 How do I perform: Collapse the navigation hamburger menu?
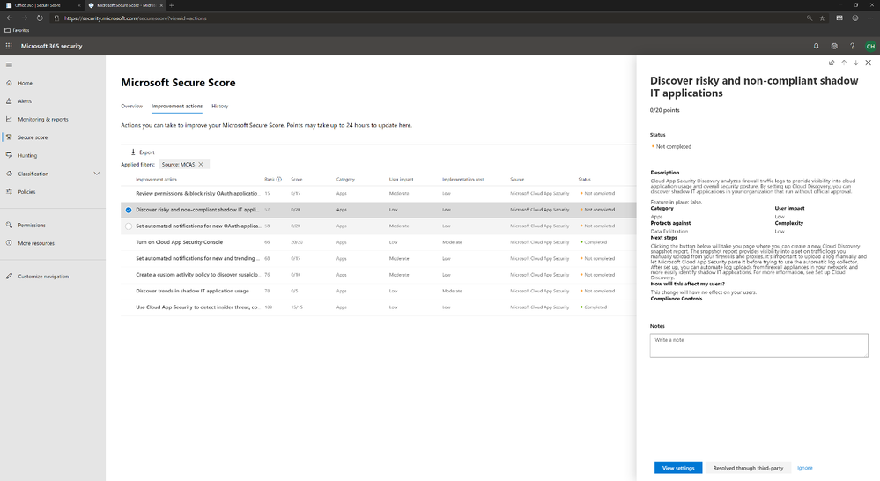[x=9, y=64]
